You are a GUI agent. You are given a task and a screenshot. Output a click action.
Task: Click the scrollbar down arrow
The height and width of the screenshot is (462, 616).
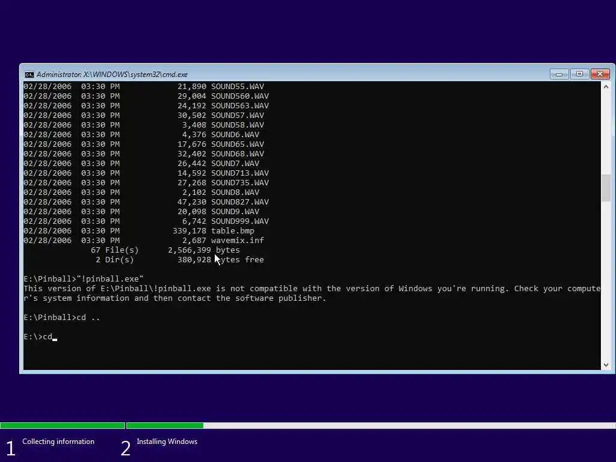tap(606, 365)
